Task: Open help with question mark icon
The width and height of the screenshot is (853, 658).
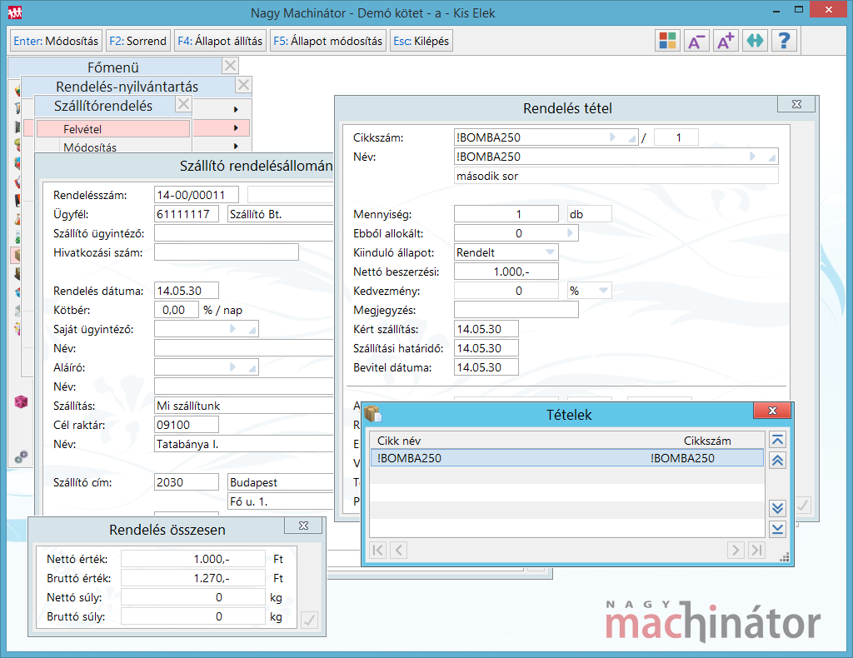Action: click(x=784, y=41)
